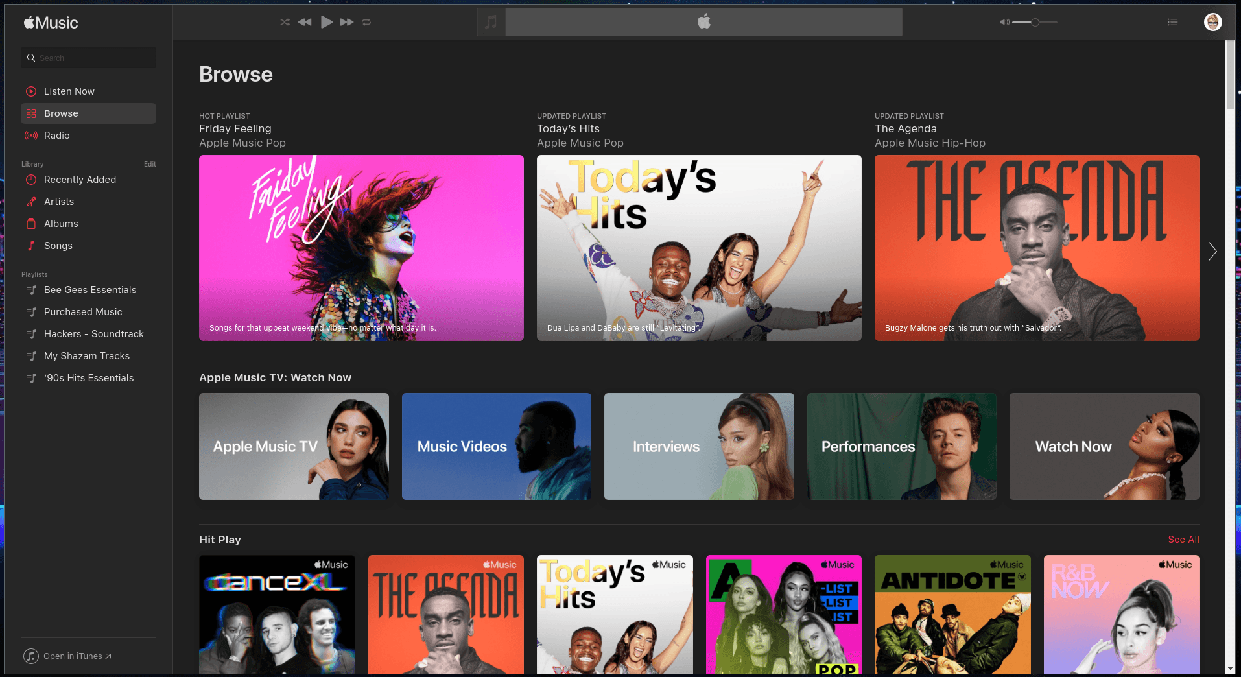
Task: Enable shuffle playback mode
Action: point(284,22)
